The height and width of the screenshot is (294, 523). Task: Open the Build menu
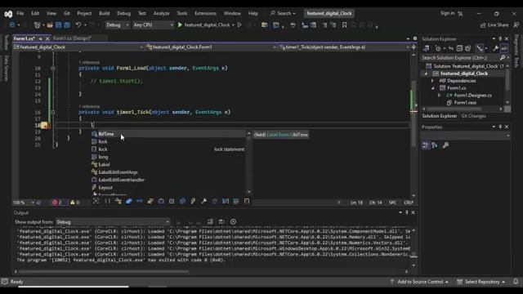(x=104, y=13)
